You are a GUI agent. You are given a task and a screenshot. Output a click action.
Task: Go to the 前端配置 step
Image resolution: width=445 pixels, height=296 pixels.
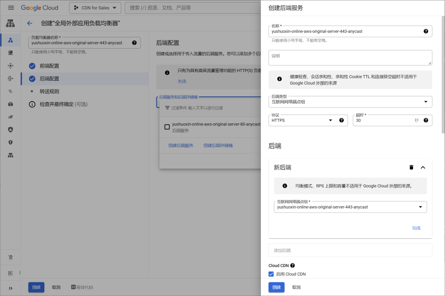(49, 66)
